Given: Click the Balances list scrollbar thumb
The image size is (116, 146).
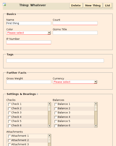Looking at the screenshot, I should [x=96, y=108].
